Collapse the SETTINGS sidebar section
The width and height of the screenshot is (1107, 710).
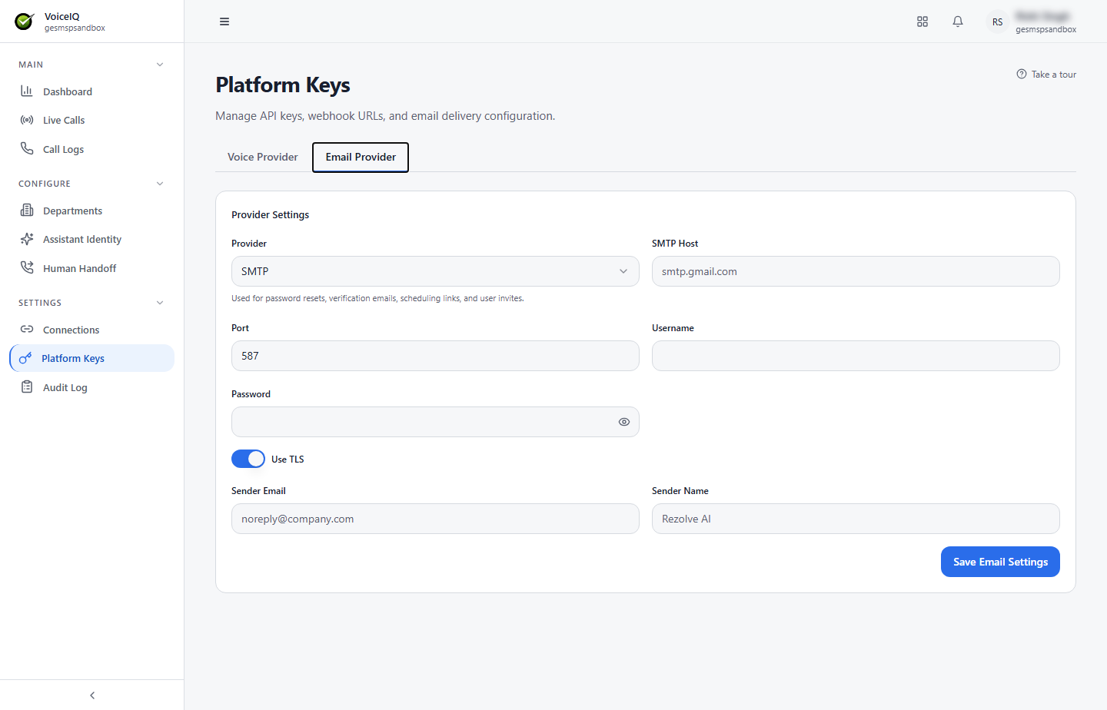point(160,303)
